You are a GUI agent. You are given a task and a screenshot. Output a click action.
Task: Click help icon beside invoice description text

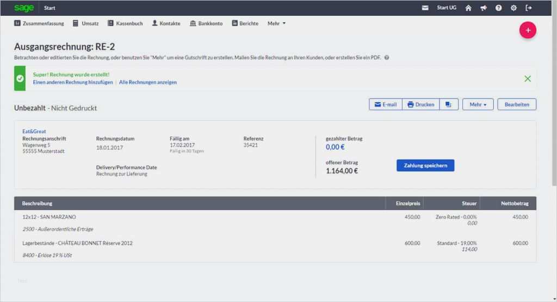pos(387,58)
